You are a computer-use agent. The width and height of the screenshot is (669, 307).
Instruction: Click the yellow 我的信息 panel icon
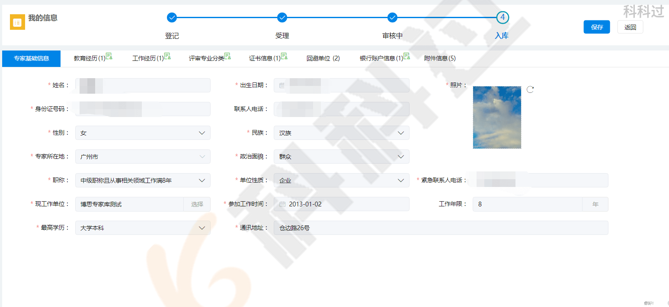click(17, 22)
